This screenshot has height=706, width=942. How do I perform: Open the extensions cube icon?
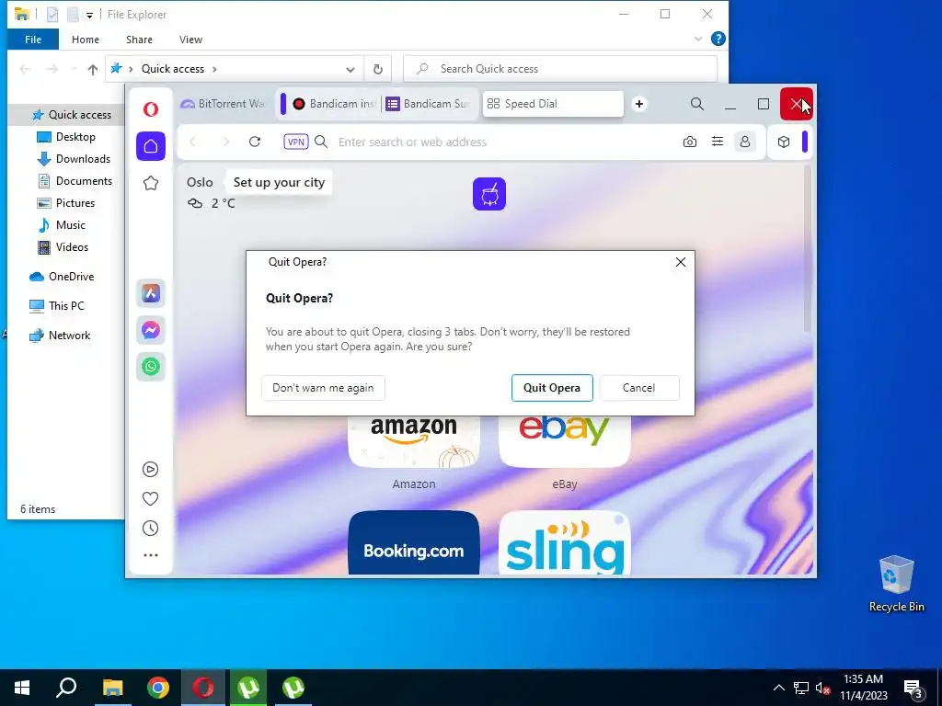(784, 142)
